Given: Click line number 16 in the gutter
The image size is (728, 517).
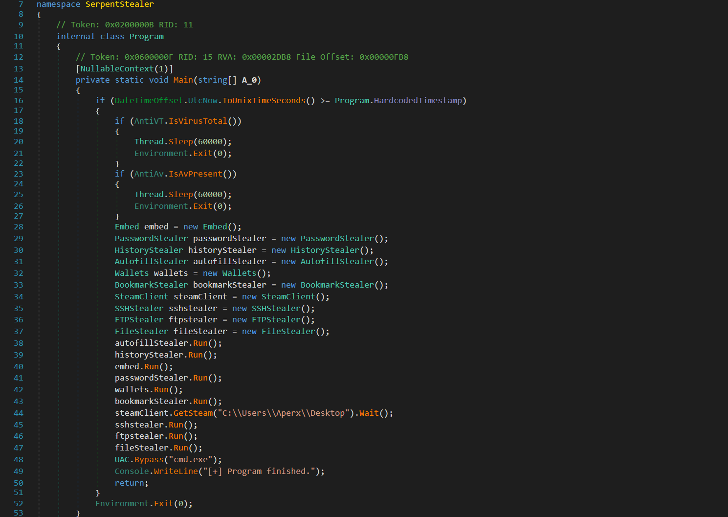Looking at the screenshot, I should (19, 101).
